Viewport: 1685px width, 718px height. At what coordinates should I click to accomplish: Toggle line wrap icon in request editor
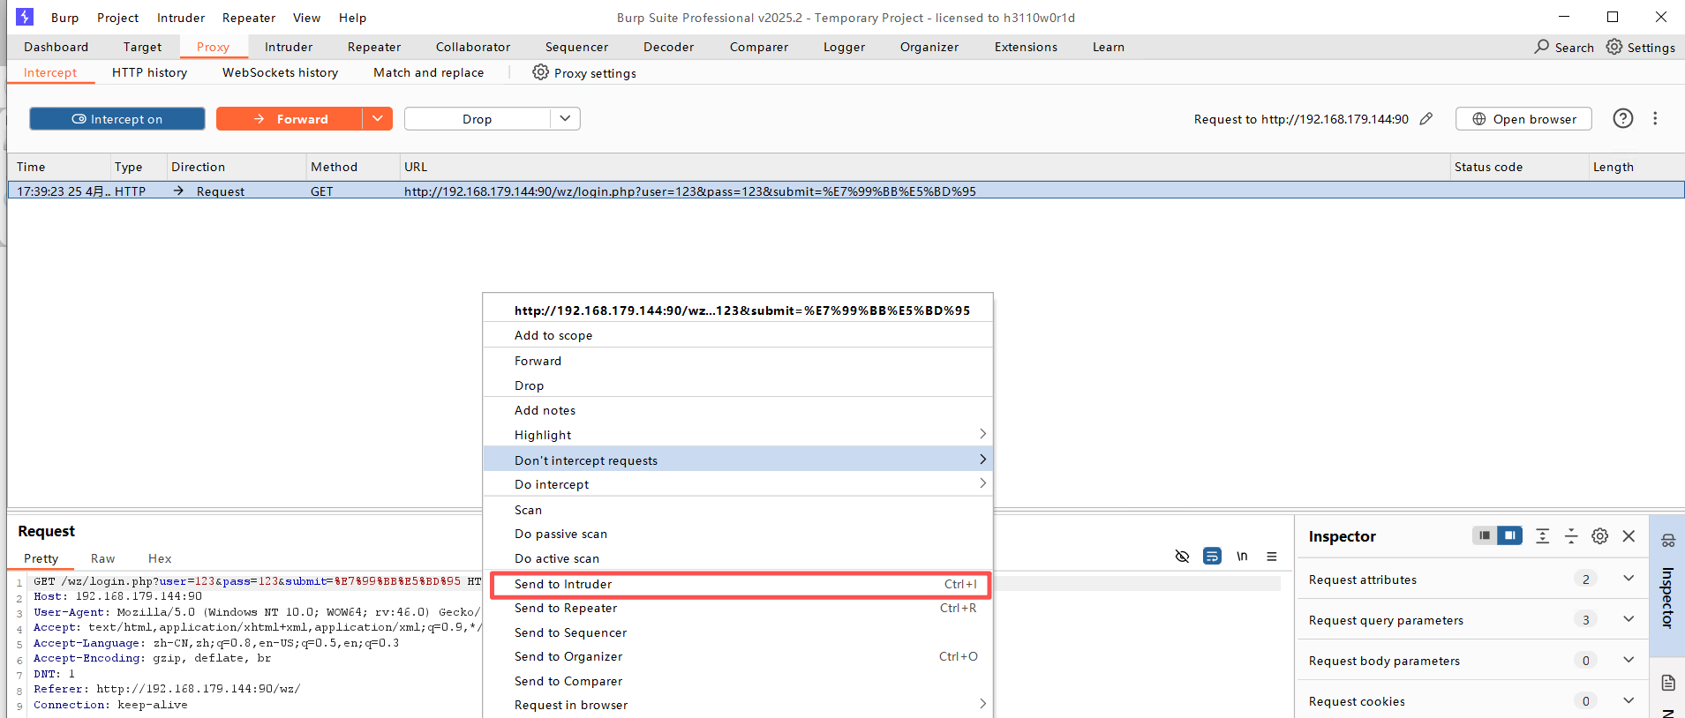click(1212, 556)
